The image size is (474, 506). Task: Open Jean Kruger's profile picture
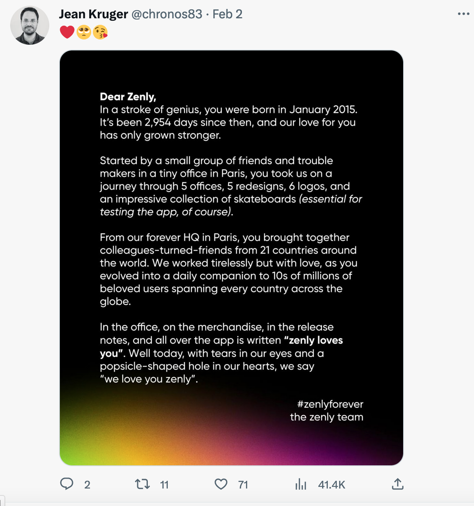[30, 25]
